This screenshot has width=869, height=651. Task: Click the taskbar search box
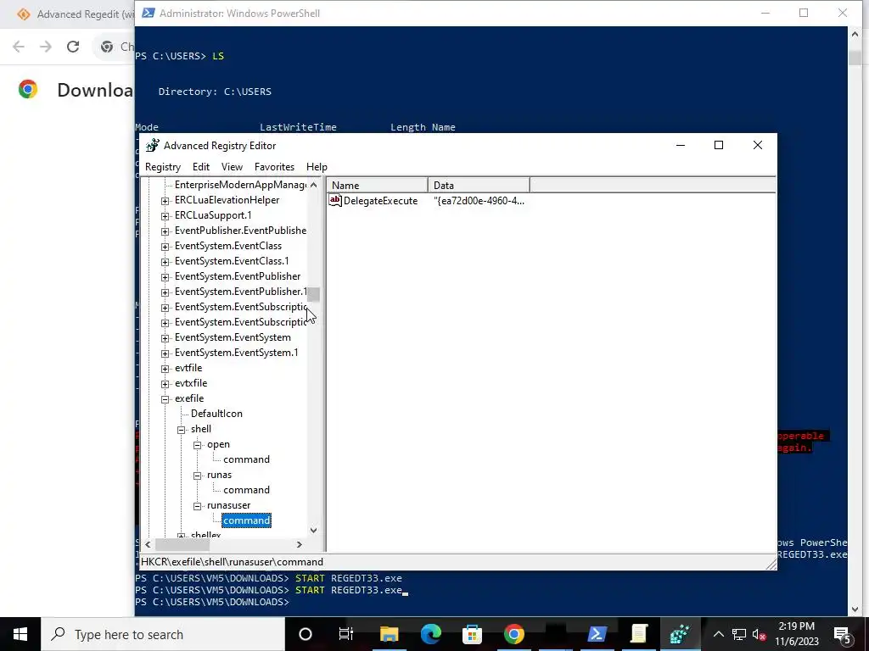point(163,634)
